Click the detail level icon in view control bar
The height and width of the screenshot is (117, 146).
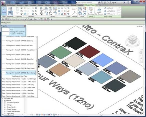(x=37, y=115)
